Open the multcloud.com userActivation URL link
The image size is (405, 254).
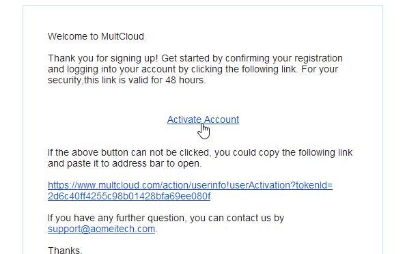coord(190,190)
